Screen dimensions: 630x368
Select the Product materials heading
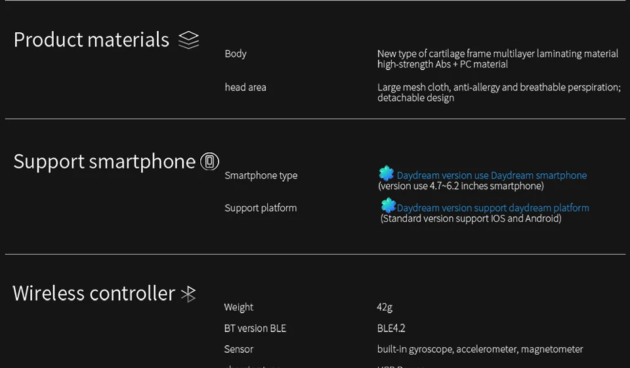click(92, 40)
